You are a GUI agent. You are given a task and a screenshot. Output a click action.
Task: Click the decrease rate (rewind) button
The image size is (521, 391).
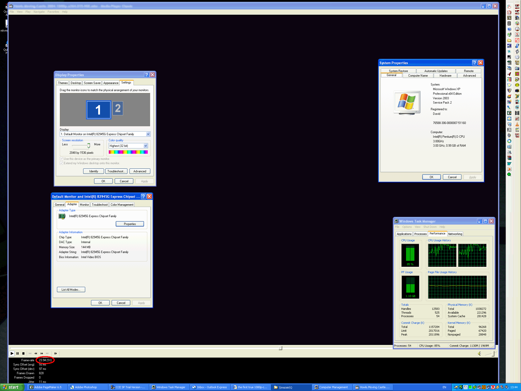(36, 353)
